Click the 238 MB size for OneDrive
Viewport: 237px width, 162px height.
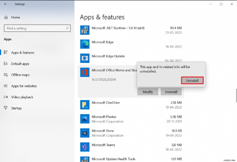pos(176,102)
